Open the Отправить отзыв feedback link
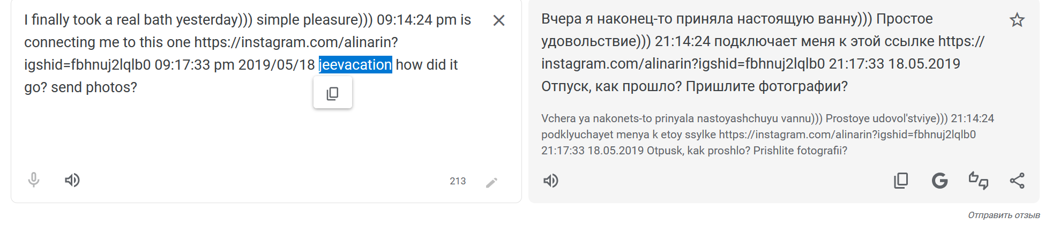 pos(1003,215)
